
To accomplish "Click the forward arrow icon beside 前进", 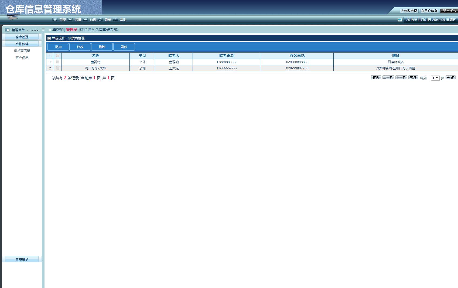I will pos(85,20).
